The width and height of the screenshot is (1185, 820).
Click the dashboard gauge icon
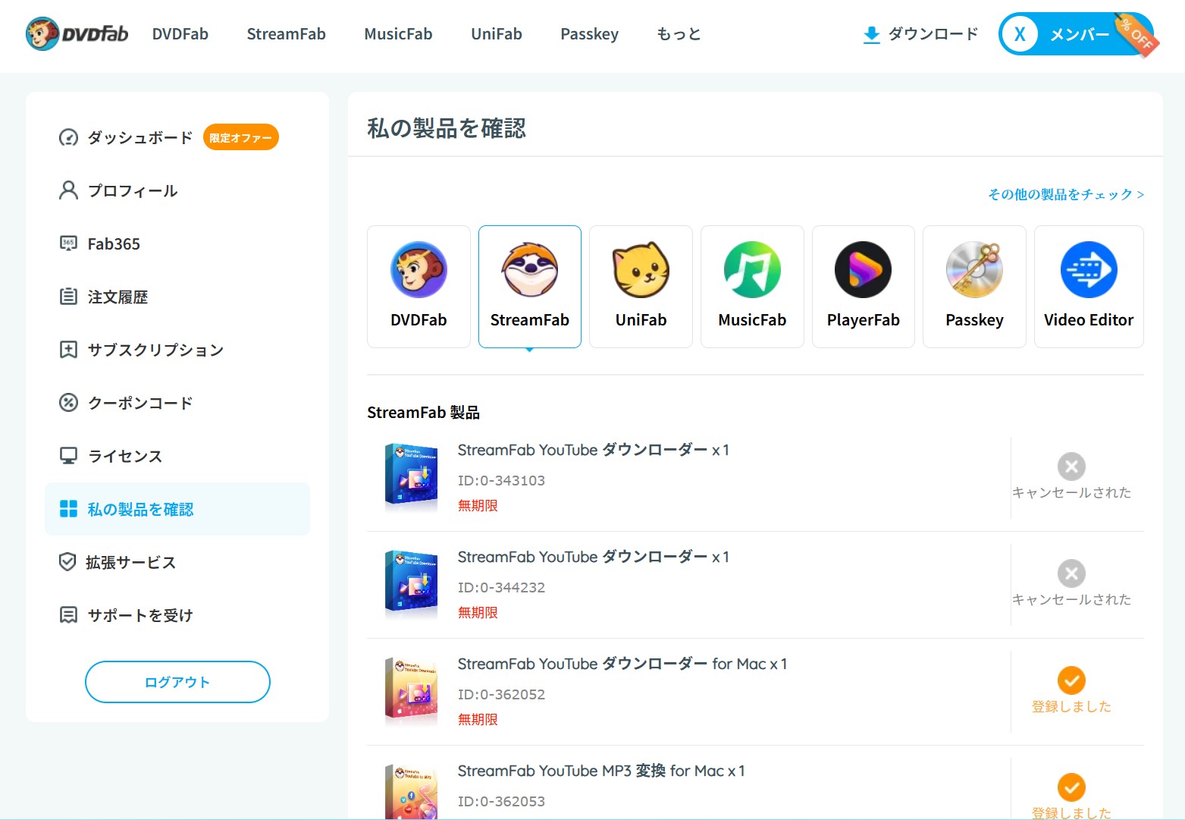pyautogui.click(x=68, y=137)
